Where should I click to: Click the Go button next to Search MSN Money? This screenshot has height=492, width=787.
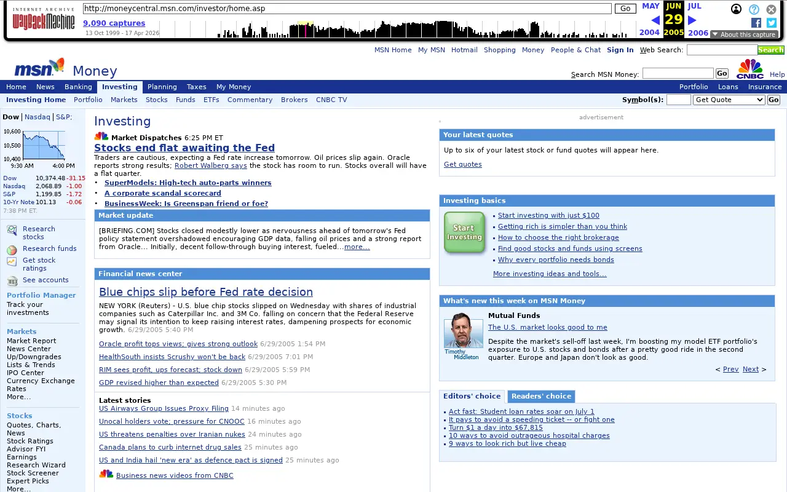pyautogui.click(x=722, y=74)
